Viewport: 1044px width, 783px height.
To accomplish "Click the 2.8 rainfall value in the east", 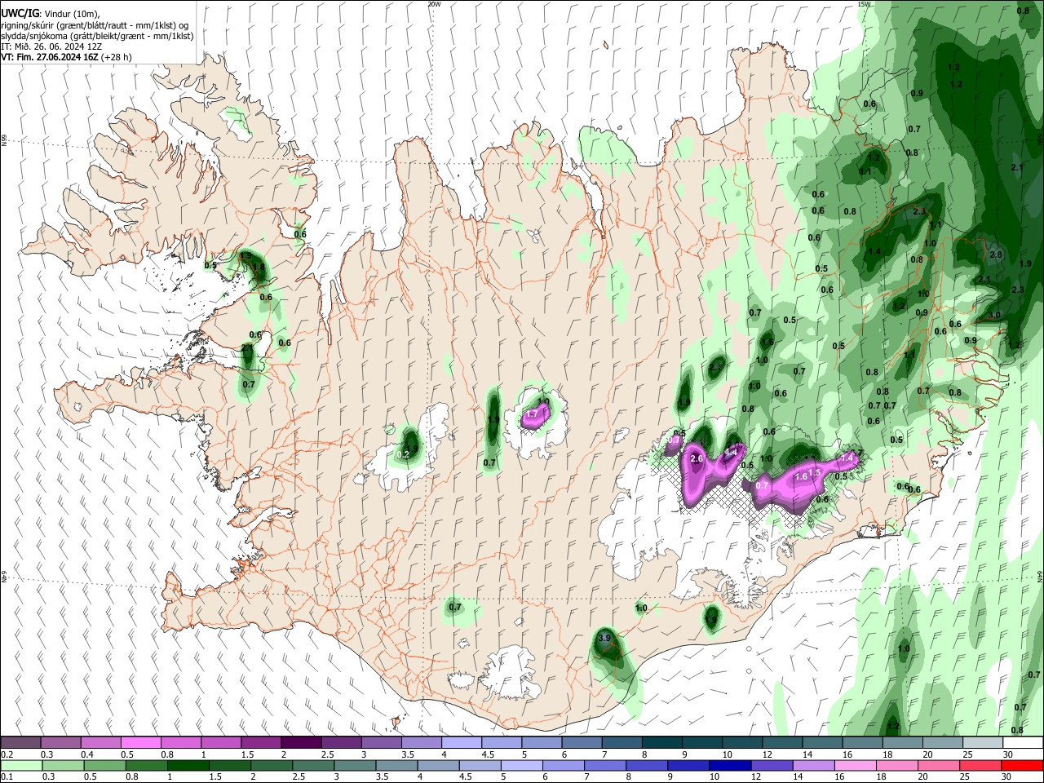I will tap(995, 254).
